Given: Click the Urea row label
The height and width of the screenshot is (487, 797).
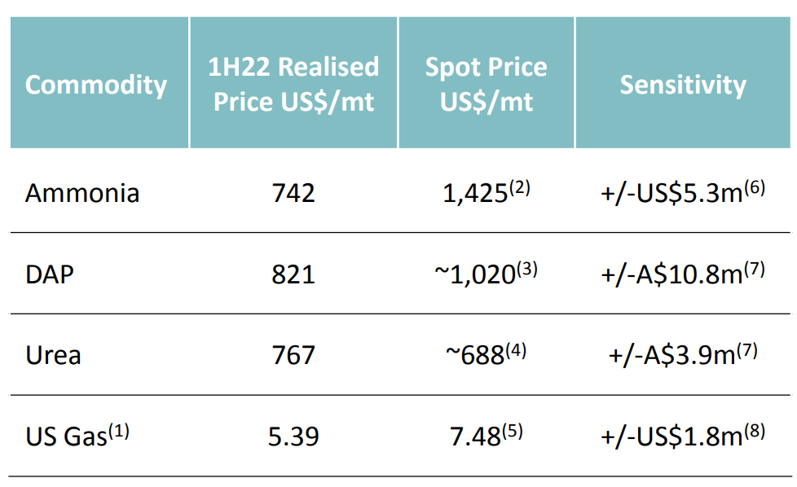Looking at the screenshot, I should (x=53, y=355).
